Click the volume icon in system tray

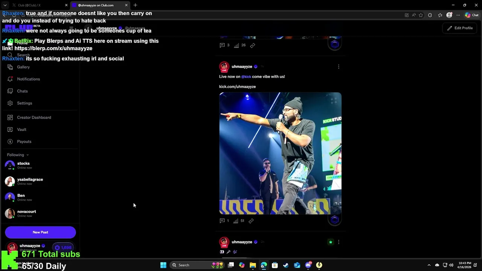tap(451, 265)
